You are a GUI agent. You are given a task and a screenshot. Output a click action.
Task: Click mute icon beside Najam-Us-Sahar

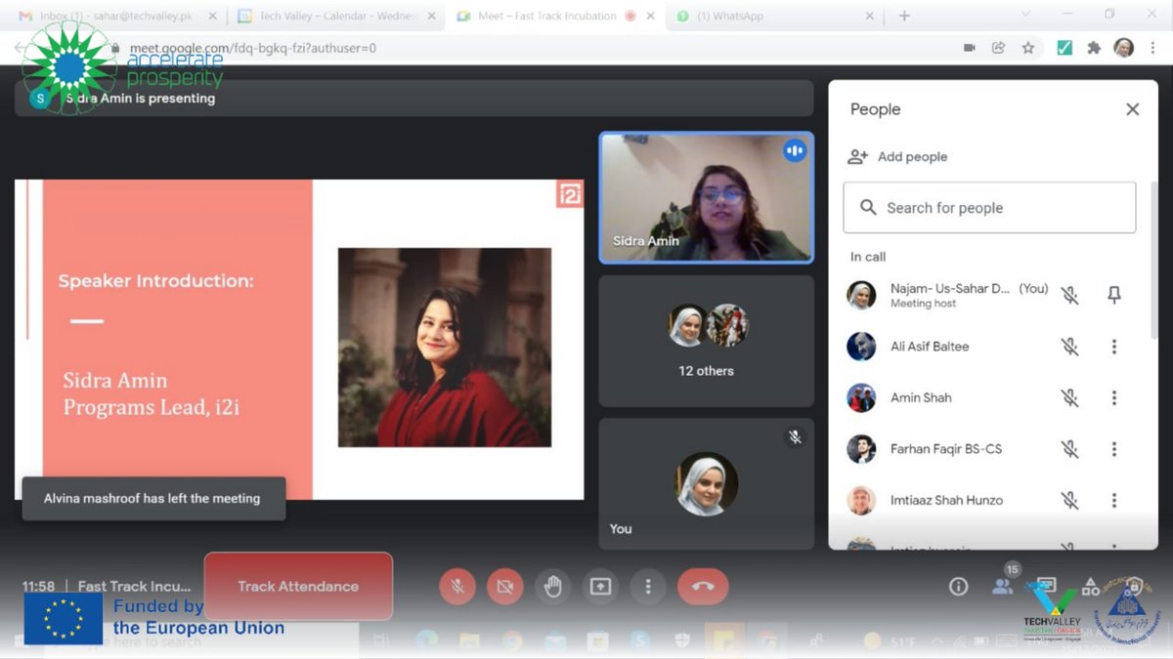click(x=1070, y=295)
